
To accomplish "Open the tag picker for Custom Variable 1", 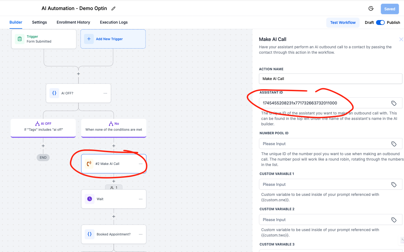I will tap(394, 184).
